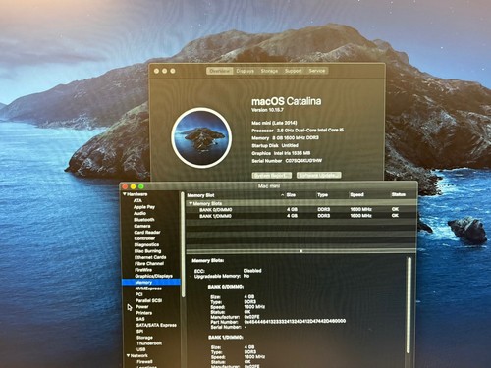Select FireWire in the sidebar
Viewport: 491px width, 368px height.
click(143, 270)
